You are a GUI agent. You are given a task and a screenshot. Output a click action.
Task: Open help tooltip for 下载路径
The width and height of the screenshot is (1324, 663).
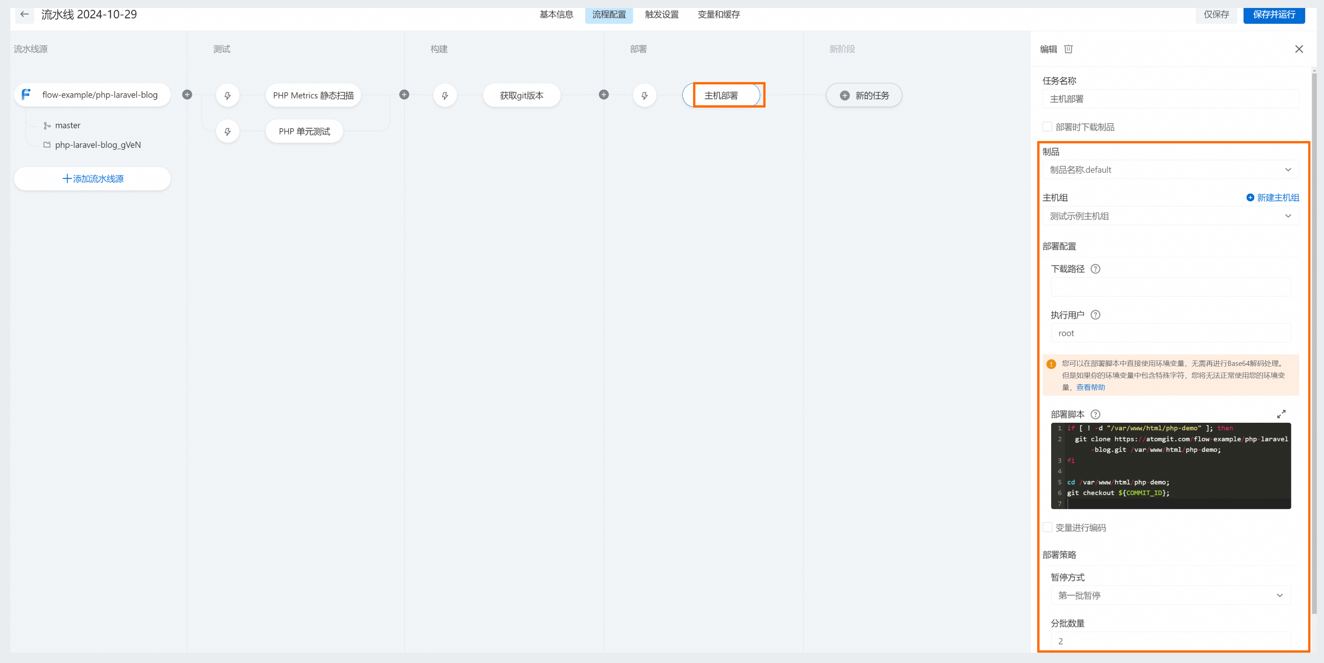(1095, 269)
